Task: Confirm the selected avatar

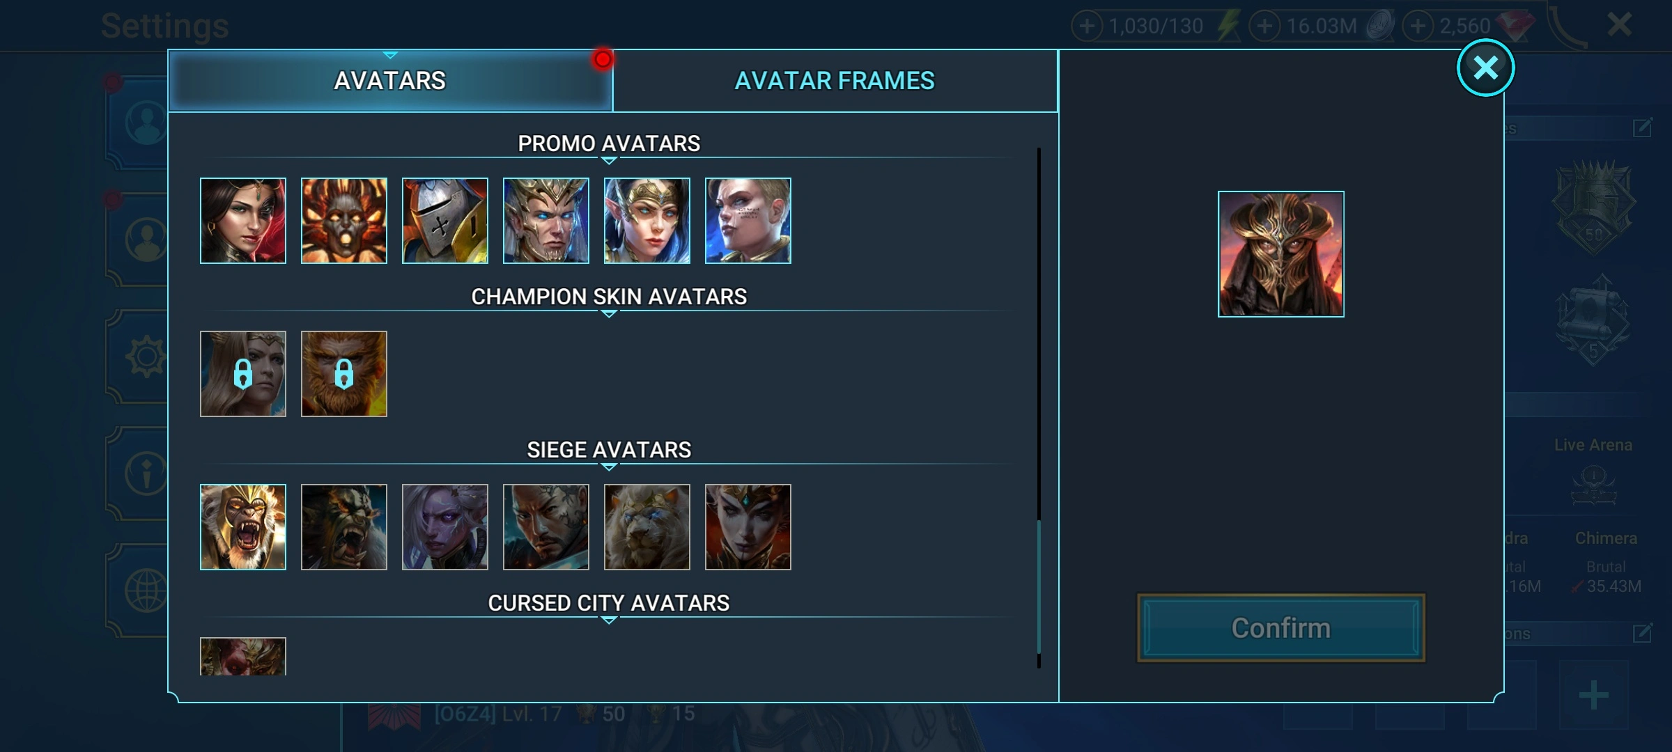Action: click(1280, 628)
